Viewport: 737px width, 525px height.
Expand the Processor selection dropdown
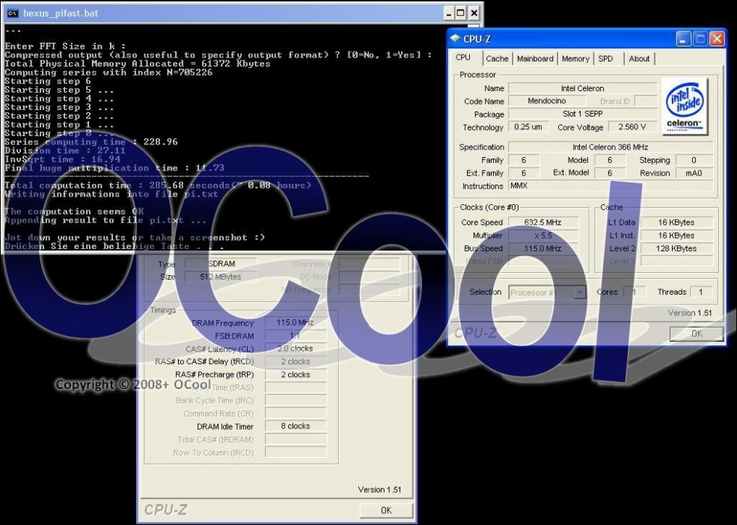580,292
